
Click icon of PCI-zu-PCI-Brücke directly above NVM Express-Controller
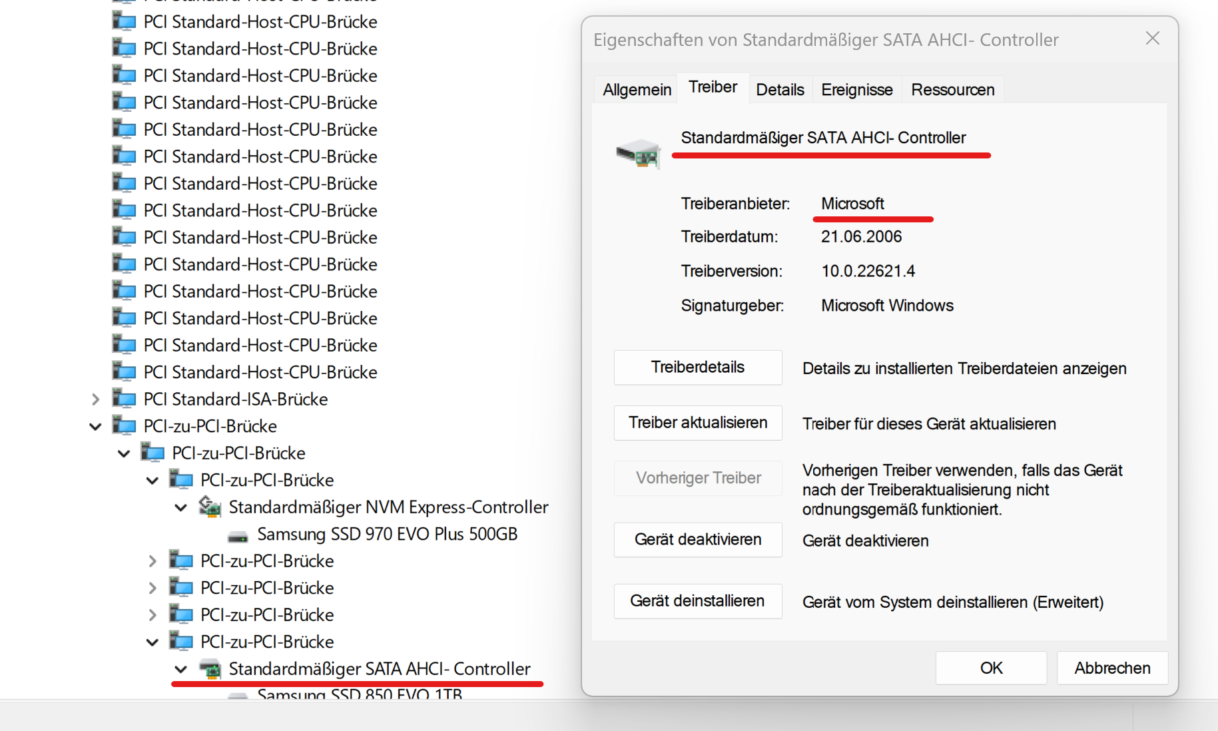pos(181,479)
